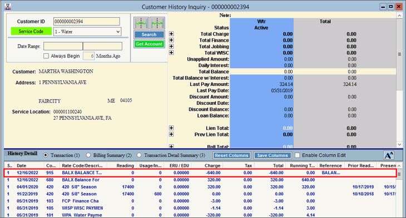Select the Billing Summary (2) radio button
The width and height of the screenshot is (406, 218).
click(x=88, y=155)
